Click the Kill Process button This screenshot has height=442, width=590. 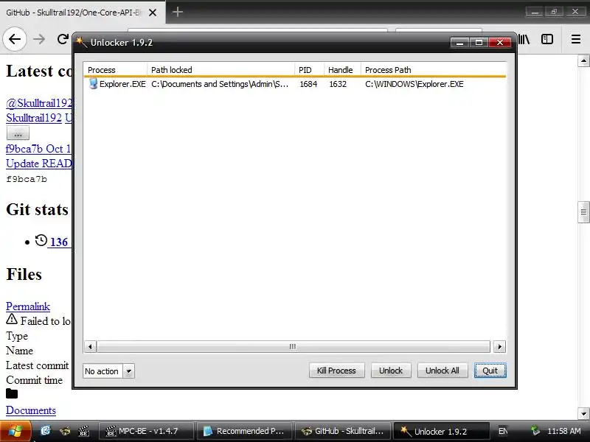coord(336,371)
